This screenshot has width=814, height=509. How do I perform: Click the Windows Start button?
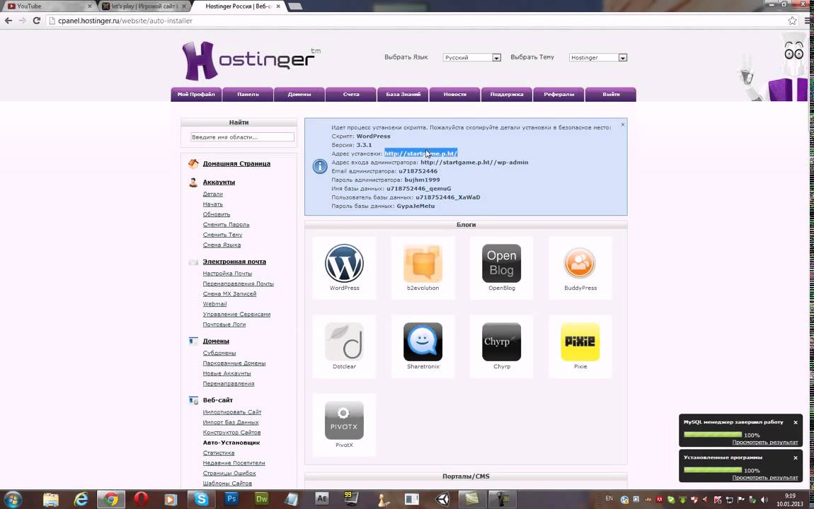13,500
